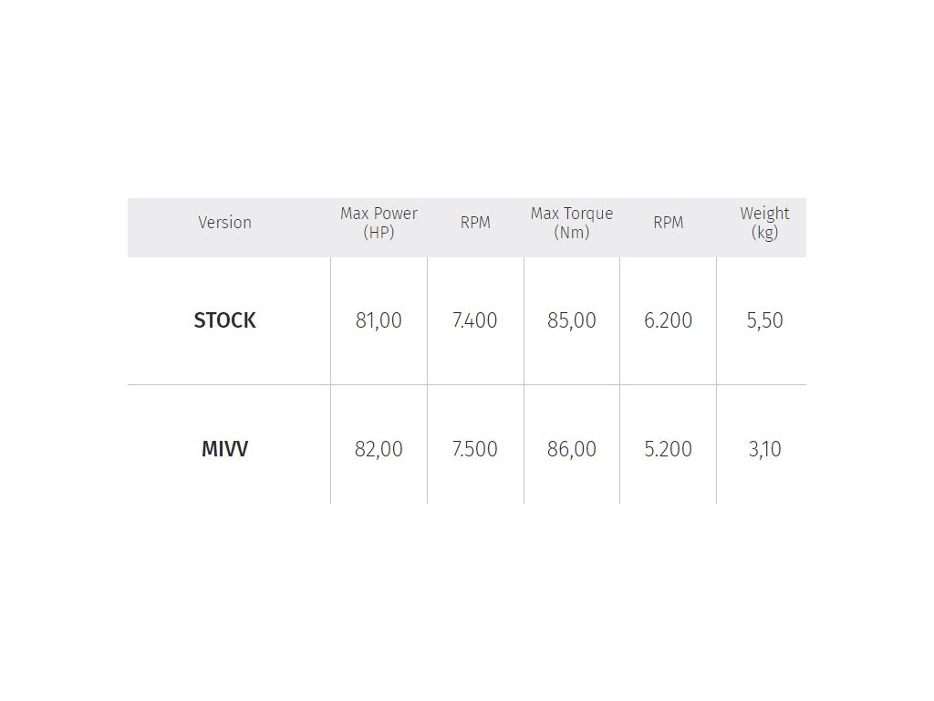
Task: Select the 86,00 torque value
Action: [572, 449]
